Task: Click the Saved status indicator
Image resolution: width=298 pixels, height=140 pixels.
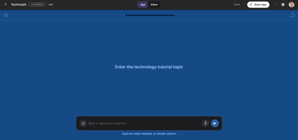Action: pos(237,5)
